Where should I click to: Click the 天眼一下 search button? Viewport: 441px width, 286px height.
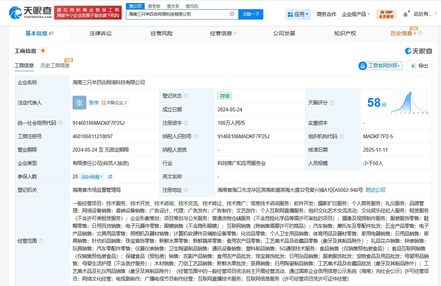251,14
